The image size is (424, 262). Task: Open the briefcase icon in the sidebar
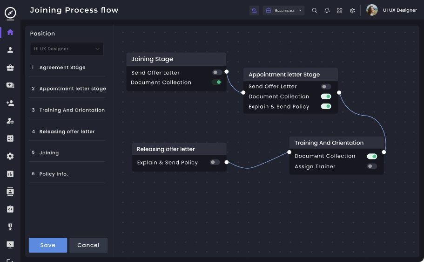(10, 68)
